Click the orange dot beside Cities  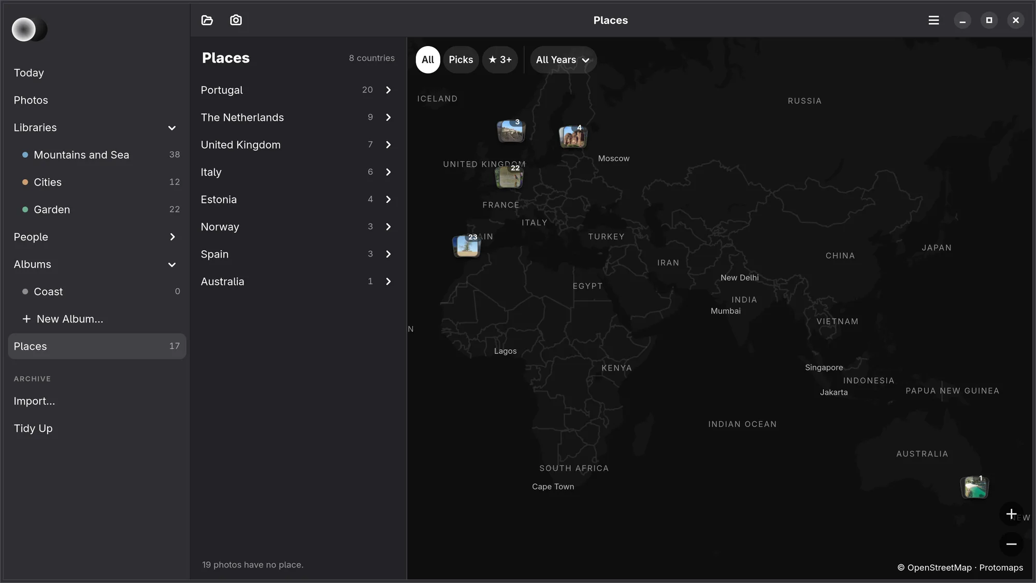tap(25, 182)
